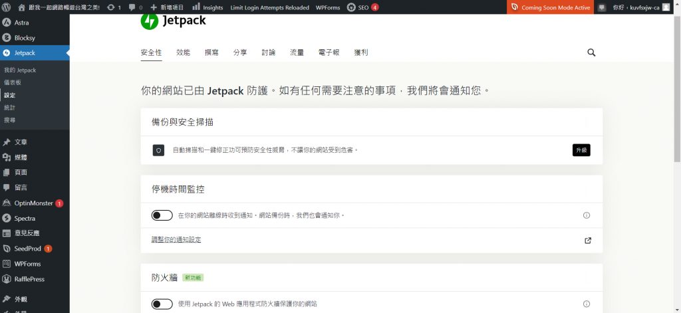Switch to 分享 sharing tab
Viewport: 681px width, 313px height.
[x=240, y=52]
